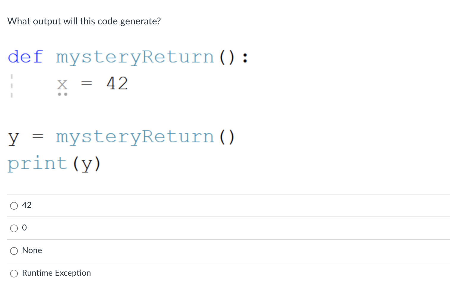450x295 pixels.
Task: Click the question text at the top
Action: (84, 21)
